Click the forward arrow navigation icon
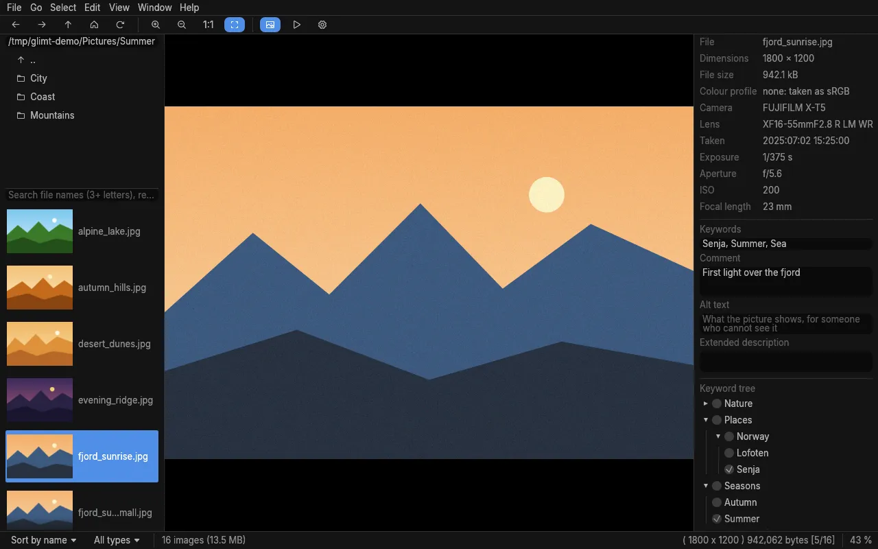The width and height of the screenshot is (878, 549). (x=42, y=25)
